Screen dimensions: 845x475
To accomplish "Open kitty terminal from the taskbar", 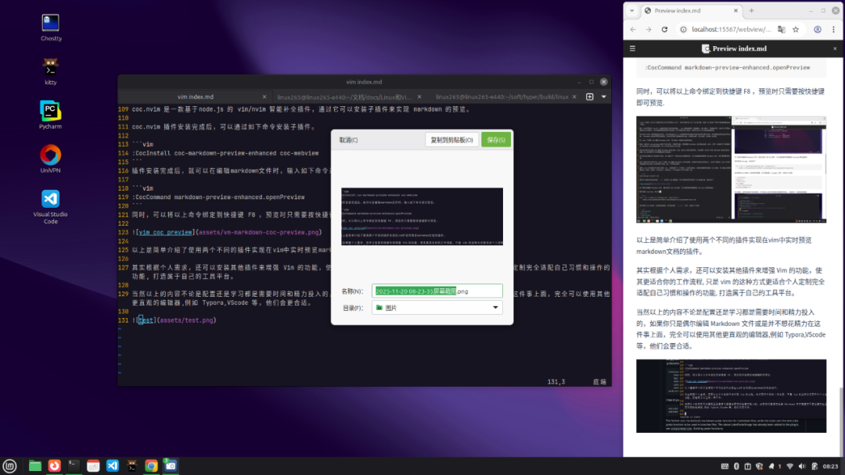I will [x=132, y=466].
